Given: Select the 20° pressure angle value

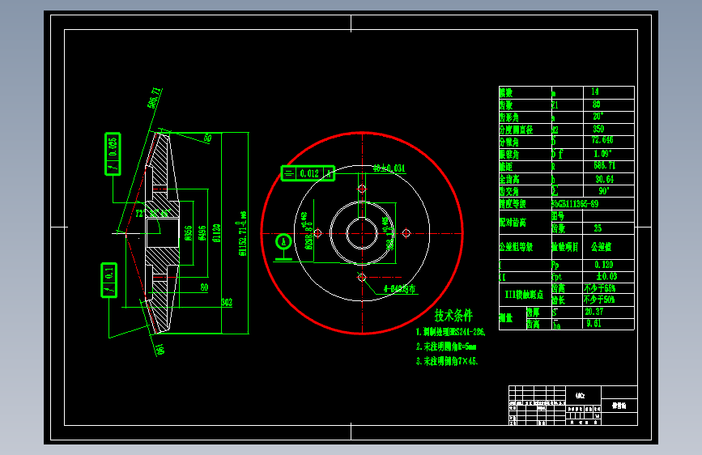Looking at the screenshot, I should click(x=598, y=117).
